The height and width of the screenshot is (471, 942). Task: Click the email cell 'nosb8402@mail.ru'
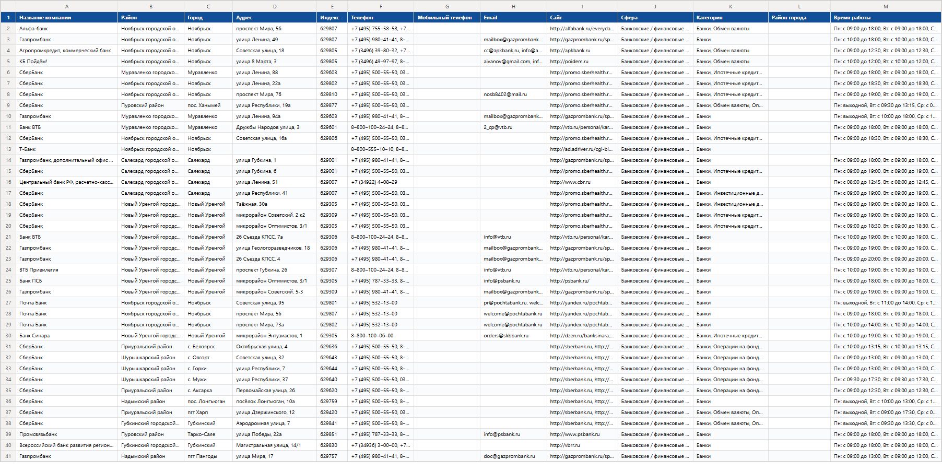(513, 95)
